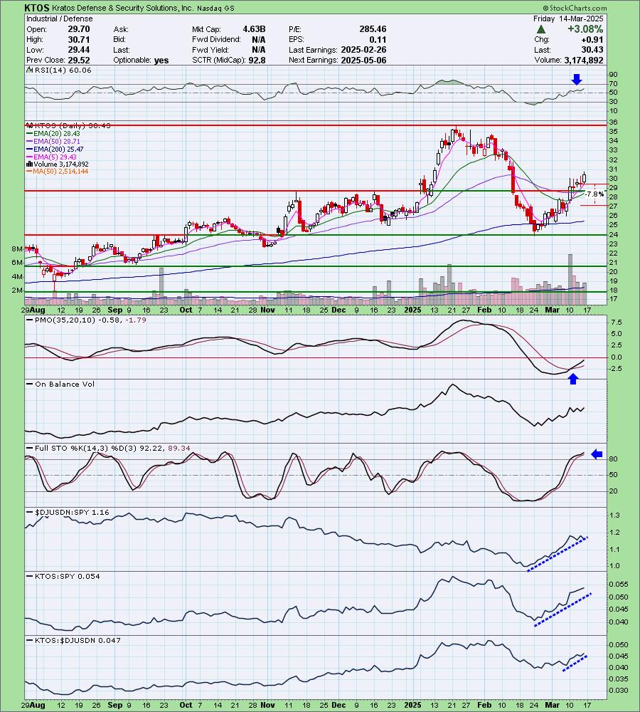Click the Last price 30.43 in the header

[x=592, y=50]
